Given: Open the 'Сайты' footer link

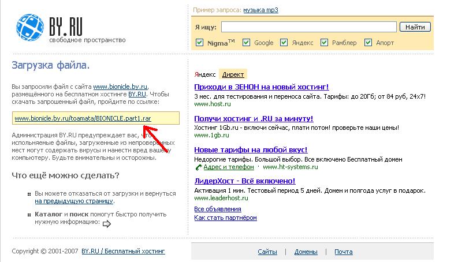Looking at the screenshot, I should [267, 252].
